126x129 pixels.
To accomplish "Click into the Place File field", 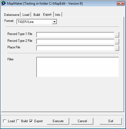I will point(75,48).
